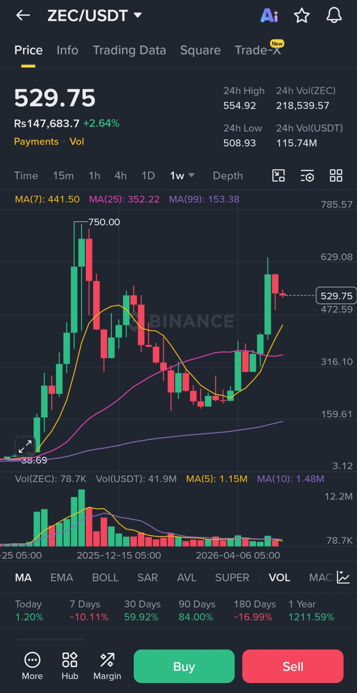Tap the 180 Days -16.99% change
Viewport: 357px width, 693px height.
254,610
